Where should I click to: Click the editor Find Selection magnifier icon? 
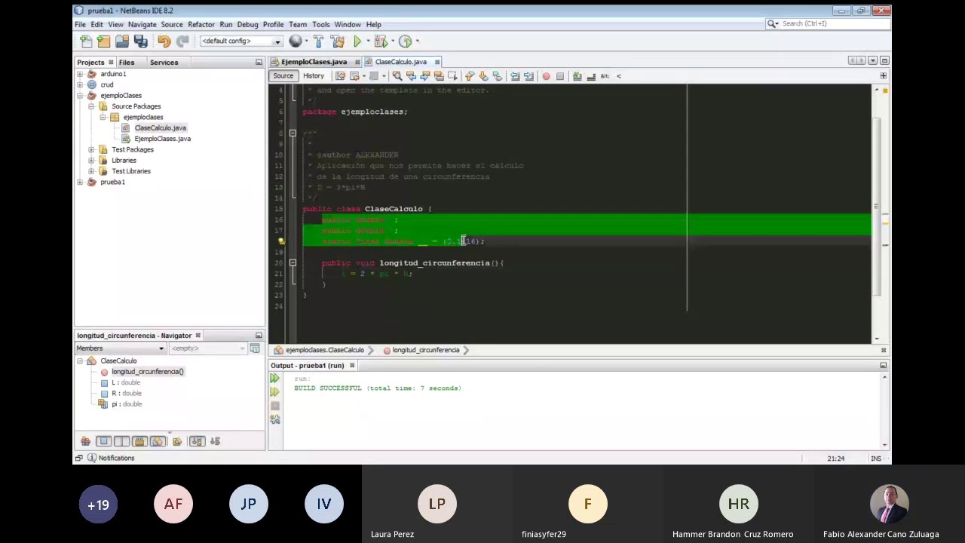tap(397, 76)
